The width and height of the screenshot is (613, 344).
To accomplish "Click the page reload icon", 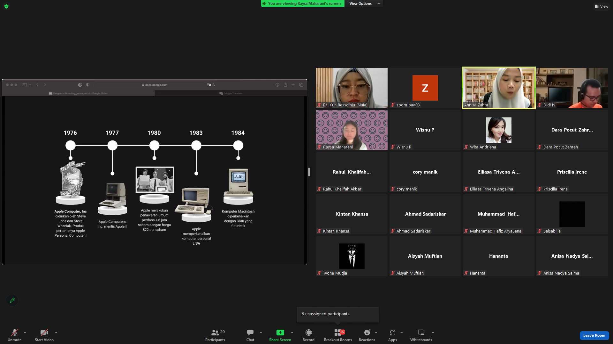I will pos(214,85).
